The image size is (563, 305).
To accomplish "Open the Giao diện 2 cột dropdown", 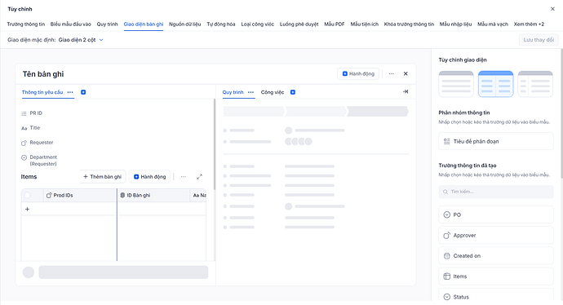I will [81, 40].
